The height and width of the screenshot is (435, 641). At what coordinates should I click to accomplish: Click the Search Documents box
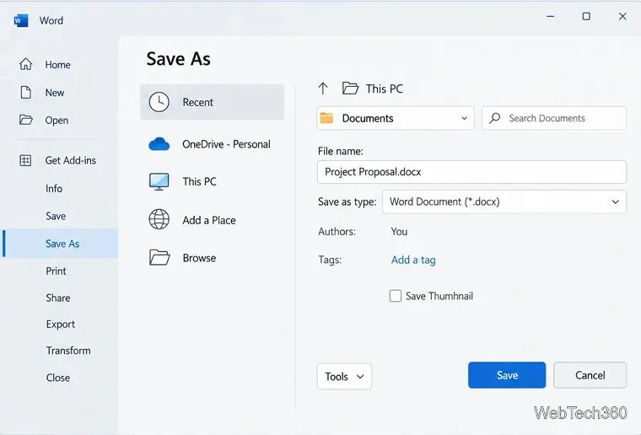(x=554, y=118)
